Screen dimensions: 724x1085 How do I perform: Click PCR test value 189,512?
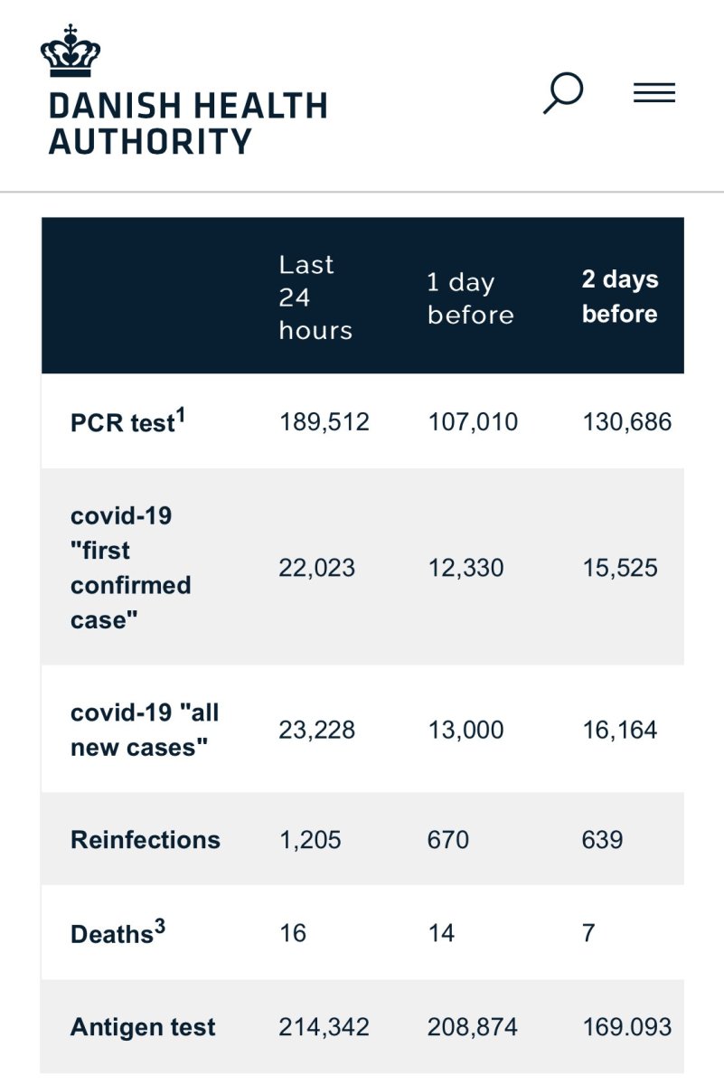coord(324,422)
